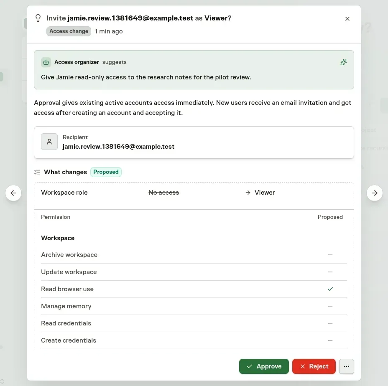Go to previous request arrow
The height and width of the screenshot is (386, 388).
tap(13, 193)
